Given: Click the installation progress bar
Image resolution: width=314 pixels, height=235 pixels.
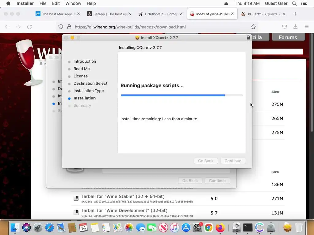Looking at the screenshot, I should coord(182,95).
